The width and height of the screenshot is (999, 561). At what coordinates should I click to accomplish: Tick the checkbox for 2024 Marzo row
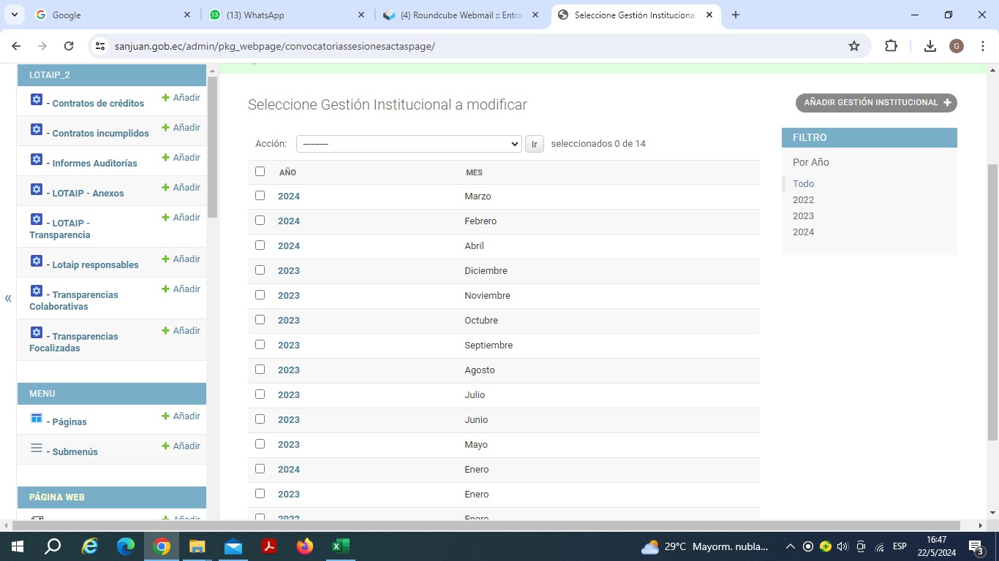[260, 196]
